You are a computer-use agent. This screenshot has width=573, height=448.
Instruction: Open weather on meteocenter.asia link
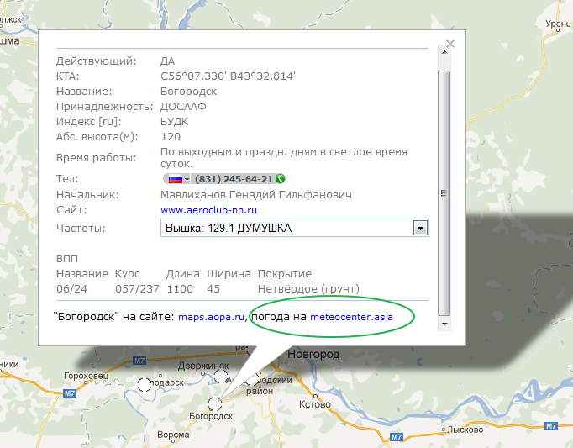click(x=351, y=317)
